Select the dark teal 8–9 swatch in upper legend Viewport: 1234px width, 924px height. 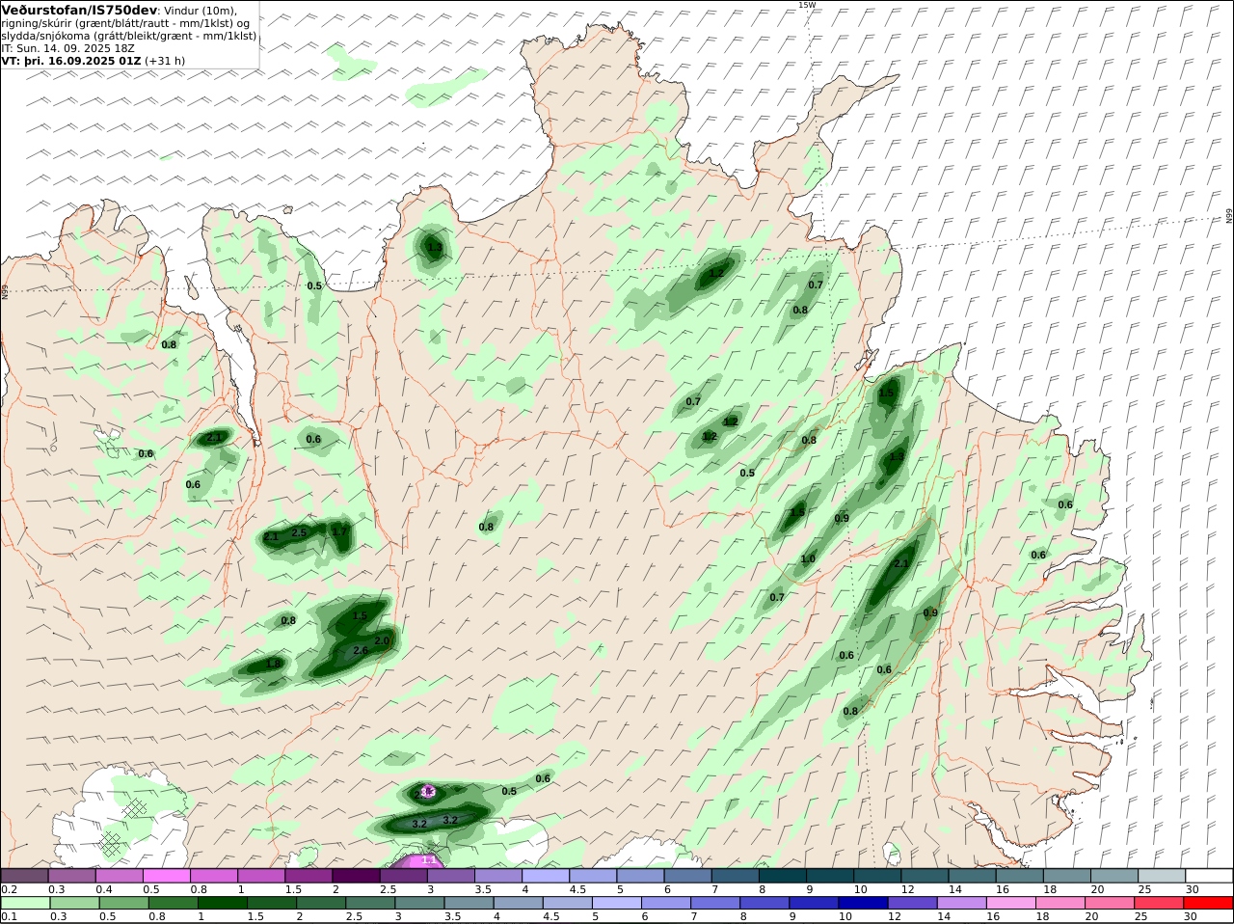[x=781, y=876]
